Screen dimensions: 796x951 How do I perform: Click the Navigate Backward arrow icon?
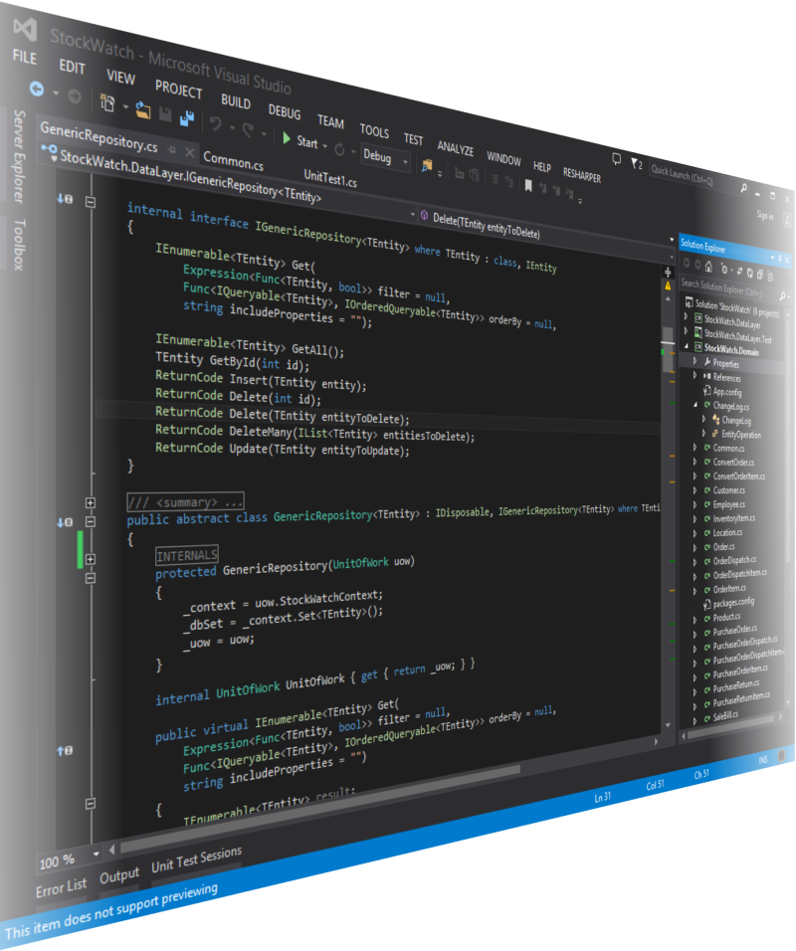37,90
